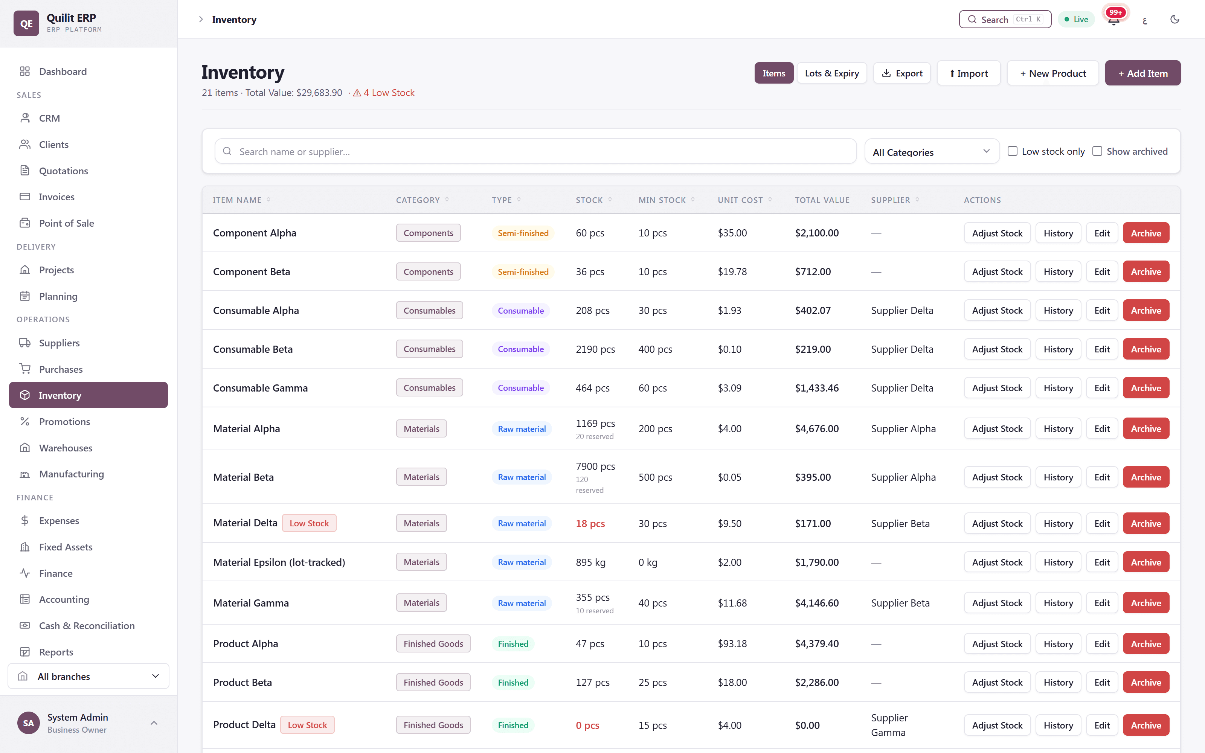Enable the Show archived checkbox
The image size is (1205, 753).
pos(1097,151)
